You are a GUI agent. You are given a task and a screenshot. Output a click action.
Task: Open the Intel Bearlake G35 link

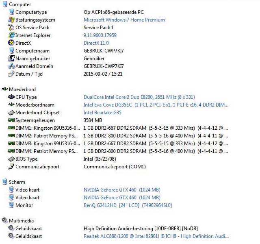click(x=102, y=113)
